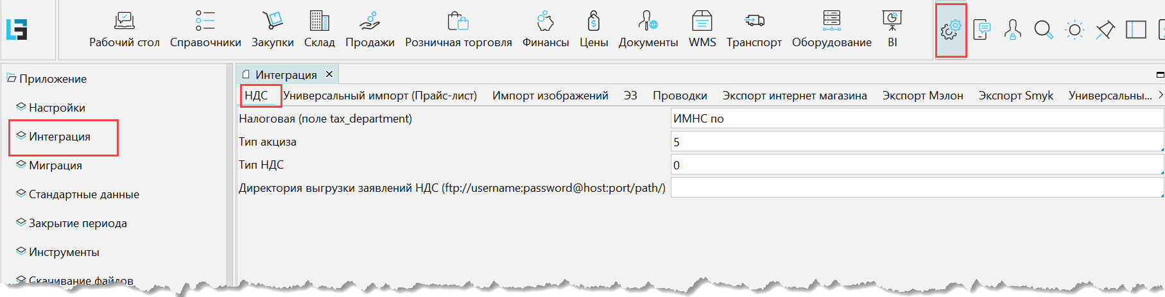Screen dimensions: 1165x297
Task: Collapse the Приложение tree folder
Action: coord(12,78)
